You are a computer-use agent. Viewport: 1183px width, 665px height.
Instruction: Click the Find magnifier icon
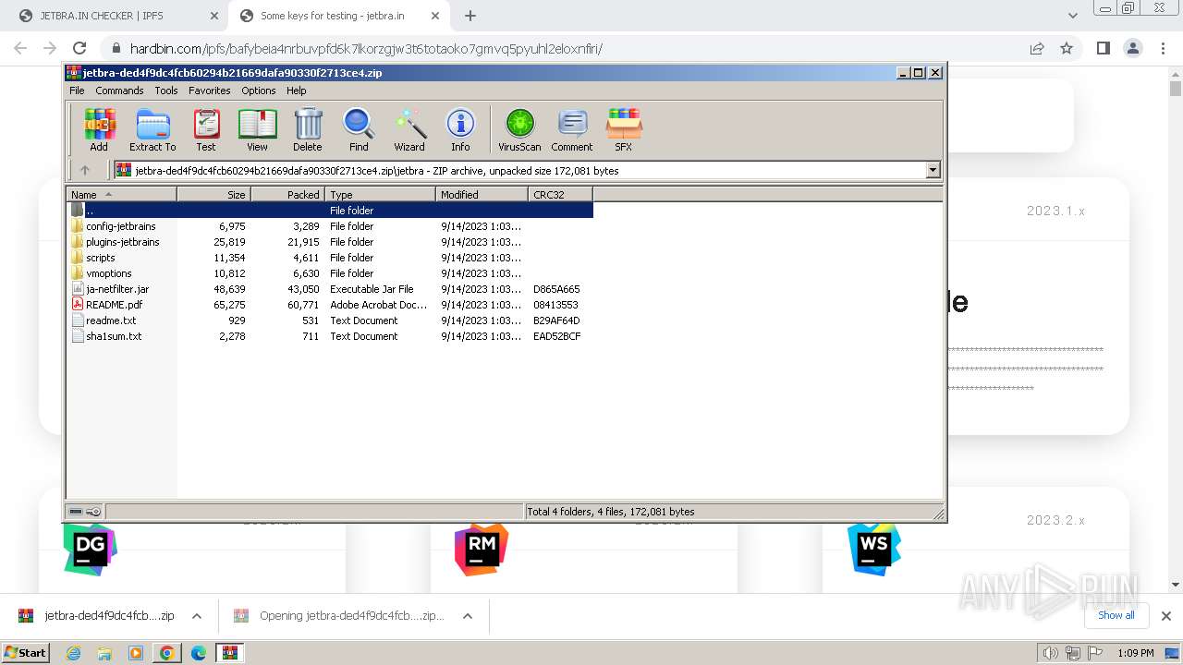click(x=359, y=129)
